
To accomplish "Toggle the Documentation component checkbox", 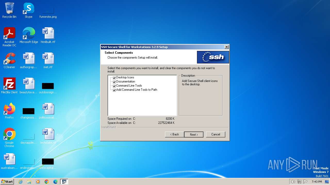I will click(114, 82).
